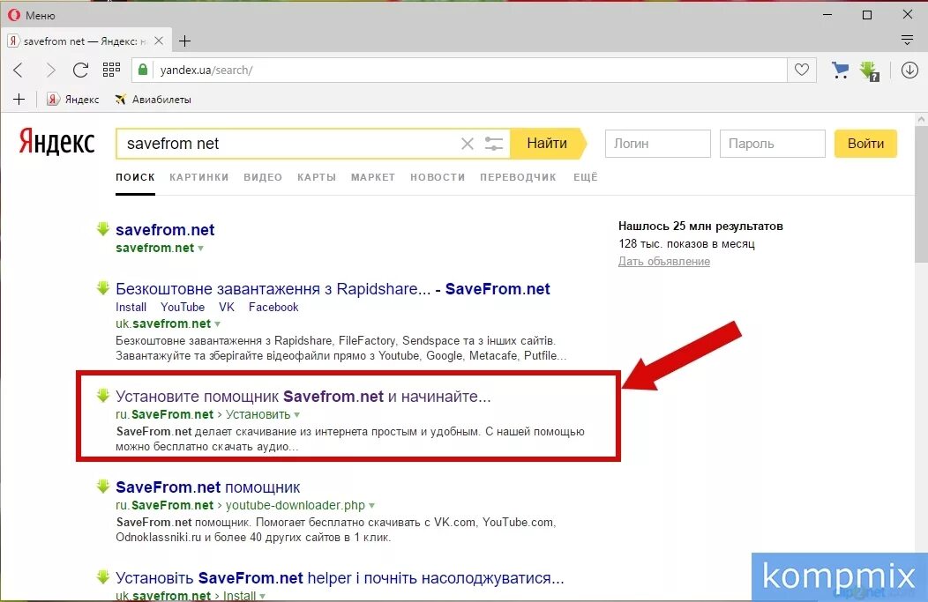Open Speed Dial grid icon

(111, 70)
